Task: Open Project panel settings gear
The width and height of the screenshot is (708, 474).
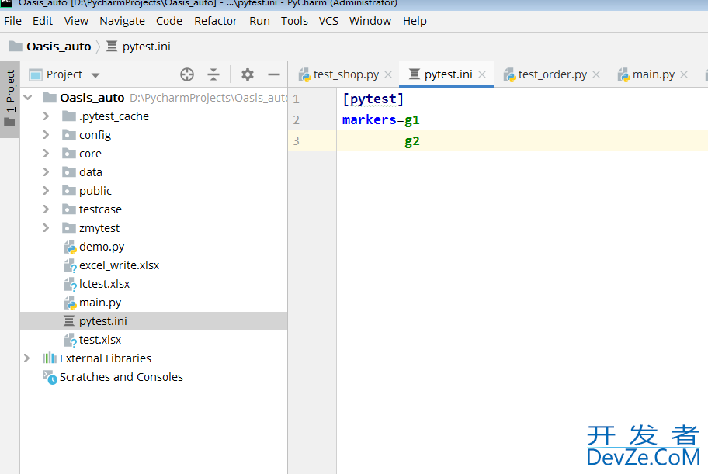Action: click(x=248, y=74)
